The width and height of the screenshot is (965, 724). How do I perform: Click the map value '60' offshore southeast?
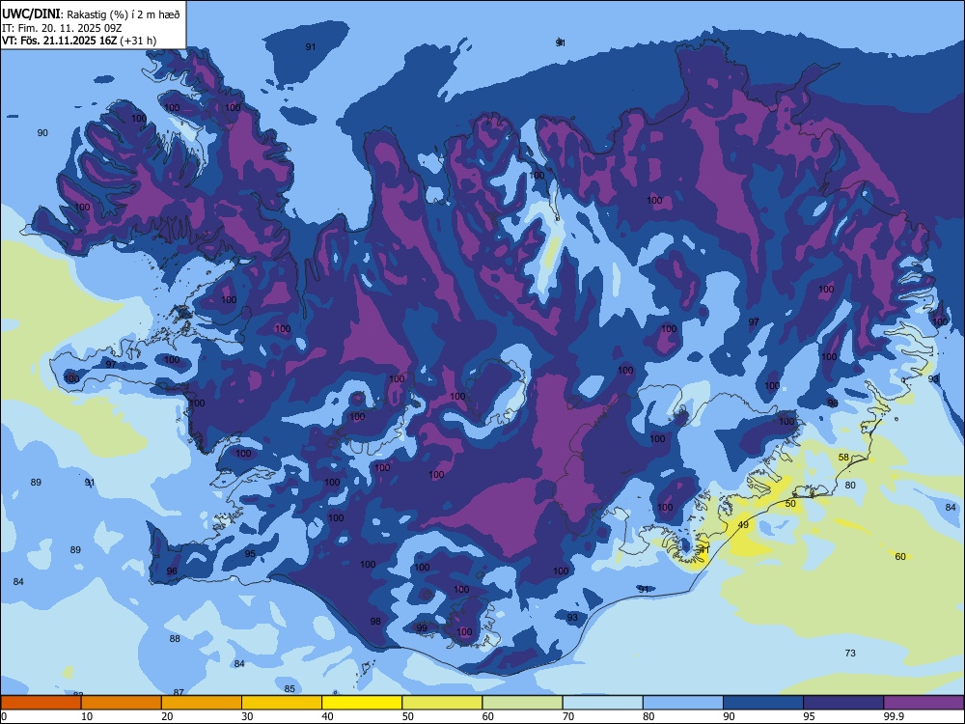(900, 557)
